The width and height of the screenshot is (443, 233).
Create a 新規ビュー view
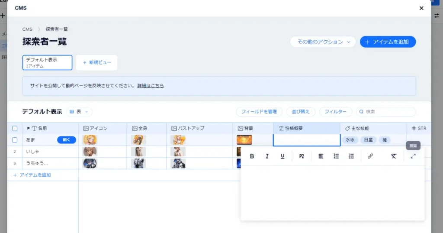pyautogui.click(x=96, y=62)
